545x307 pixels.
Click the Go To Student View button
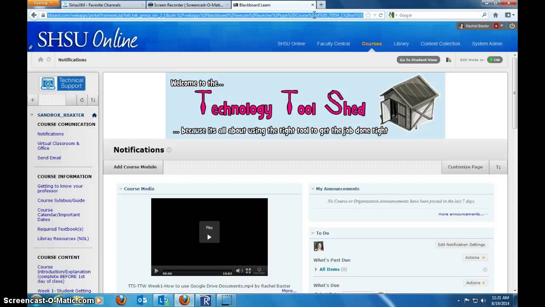click(419, 60)
